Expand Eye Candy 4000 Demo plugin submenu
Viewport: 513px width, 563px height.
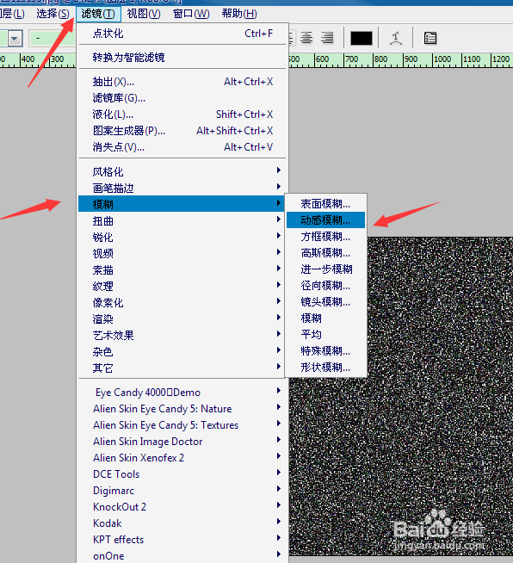coord(182,392)
